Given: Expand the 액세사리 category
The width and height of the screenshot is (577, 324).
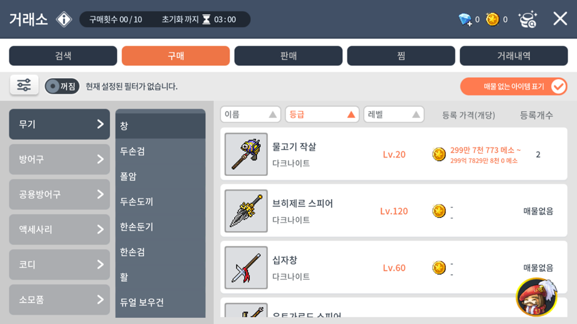Looking at the screenshot, I should pos(60,230).
